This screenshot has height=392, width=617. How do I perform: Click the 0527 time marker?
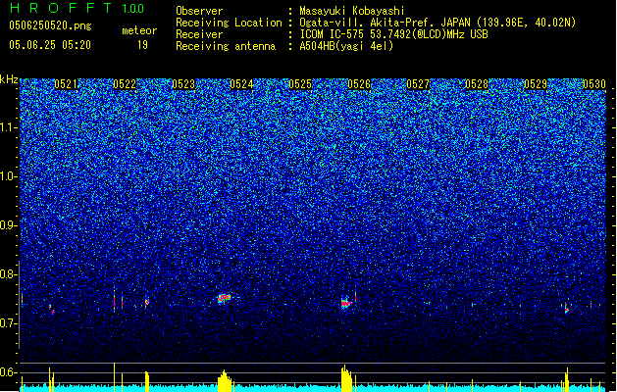point(418,84)
